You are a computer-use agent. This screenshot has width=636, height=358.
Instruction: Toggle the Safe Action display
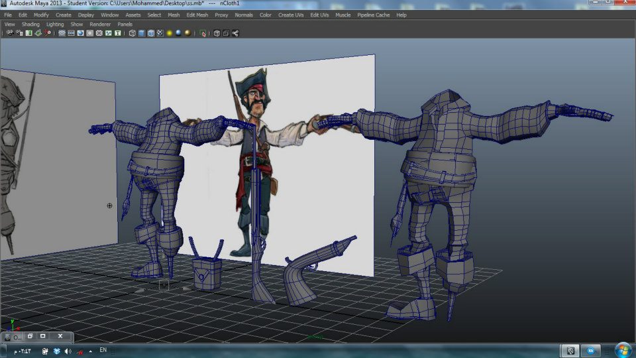[x=108, y=33]
